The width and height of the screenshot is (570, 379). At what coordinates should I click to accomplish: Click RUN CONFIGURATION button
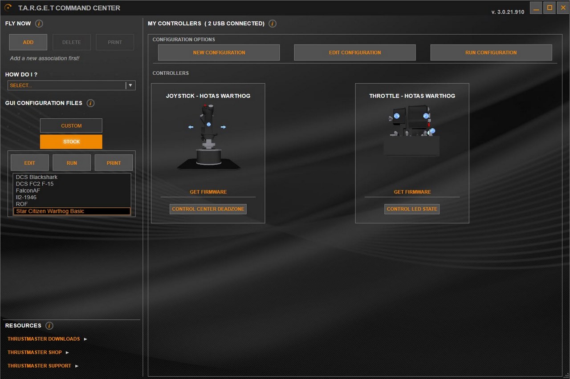pyautogui.click(x=491, y=52)
